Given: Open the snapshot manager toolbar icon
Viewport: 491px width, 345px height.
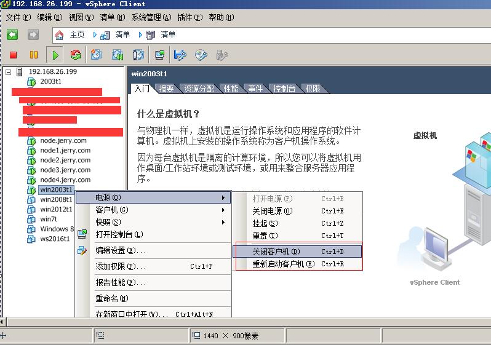Looking at the screenshot, I should click(138, 55).
